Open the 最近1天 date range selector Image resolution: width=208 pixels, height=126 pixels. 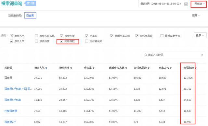click(x=160, y=4)
